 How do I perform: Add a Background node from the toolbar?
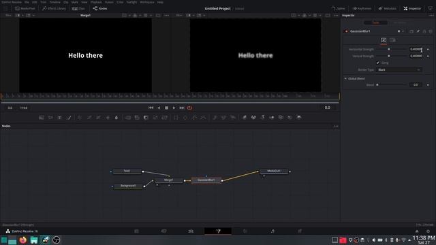coord(42,118)
